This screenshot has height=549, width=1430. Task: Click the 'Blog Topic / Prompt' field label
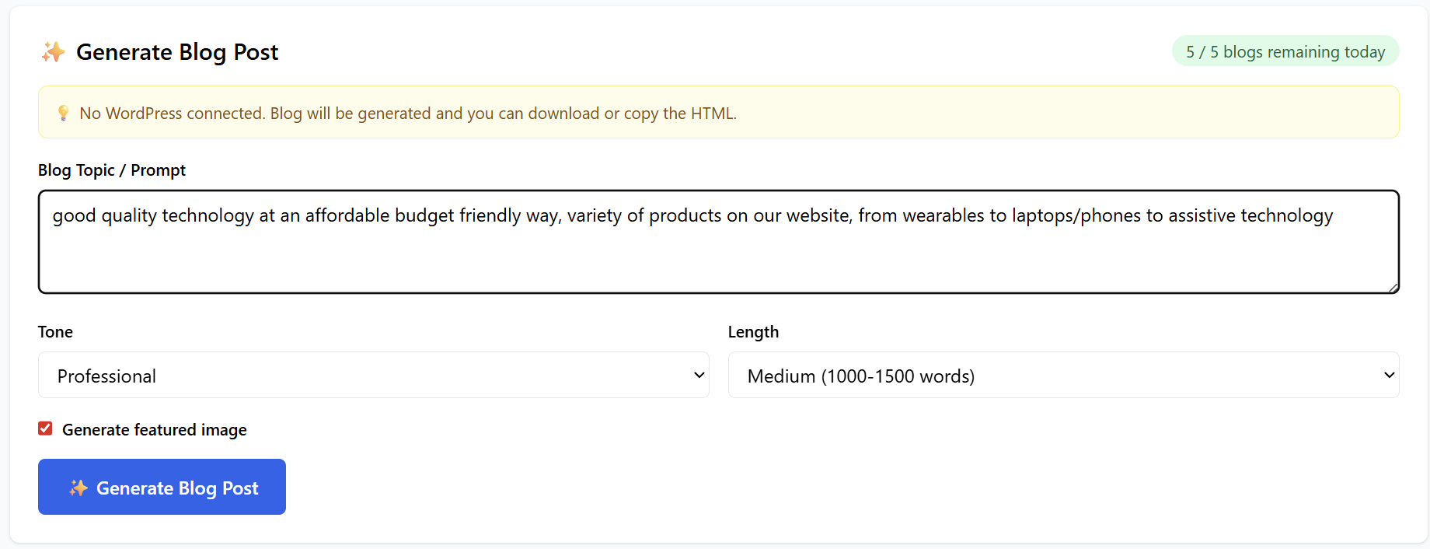pos(112,170)
